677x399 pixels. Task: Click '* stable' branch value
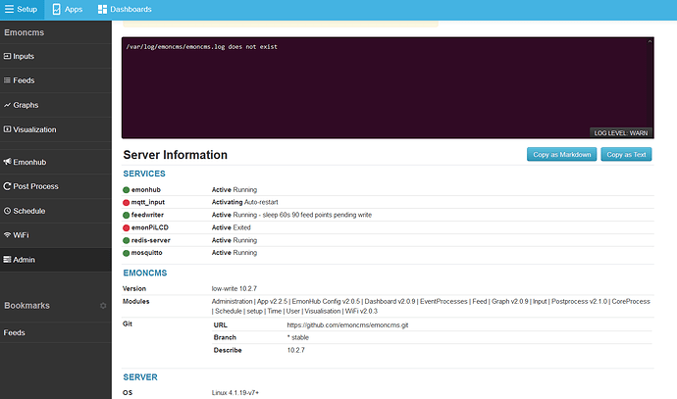click(298, 337)
